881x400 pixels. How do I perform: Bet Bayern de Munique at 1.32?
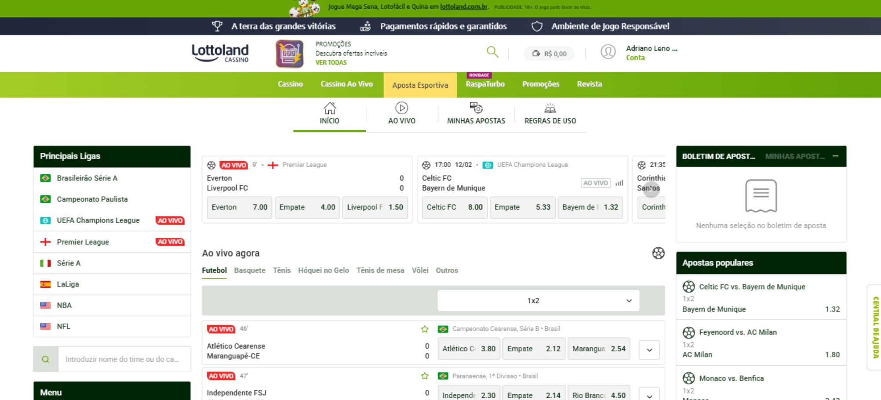pos(590,207)
